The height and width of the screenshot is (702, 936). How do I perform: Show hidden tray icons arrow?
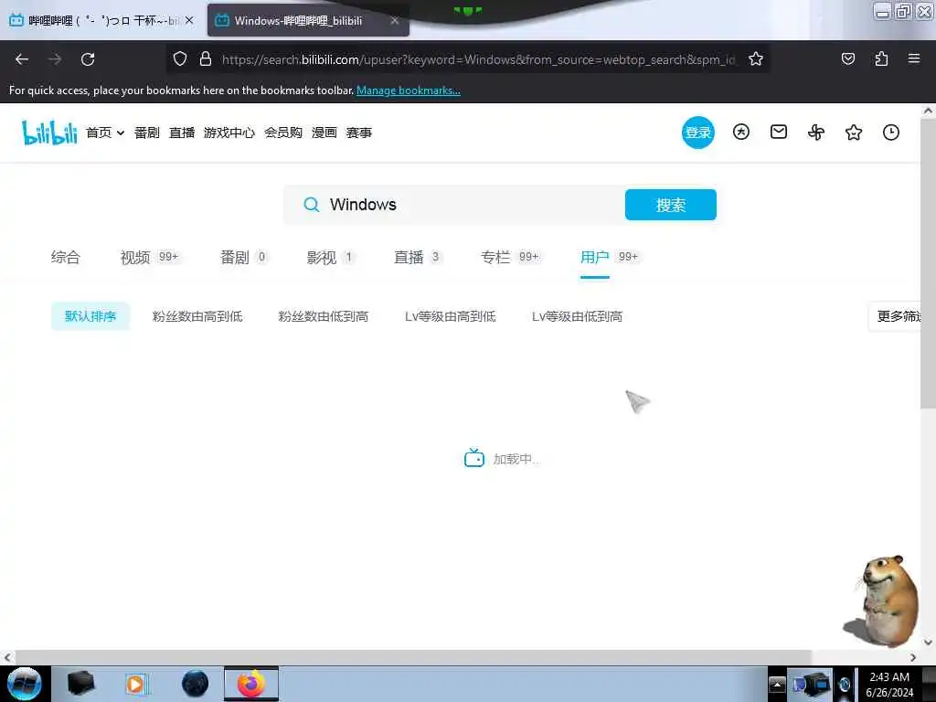pos(777,685)
